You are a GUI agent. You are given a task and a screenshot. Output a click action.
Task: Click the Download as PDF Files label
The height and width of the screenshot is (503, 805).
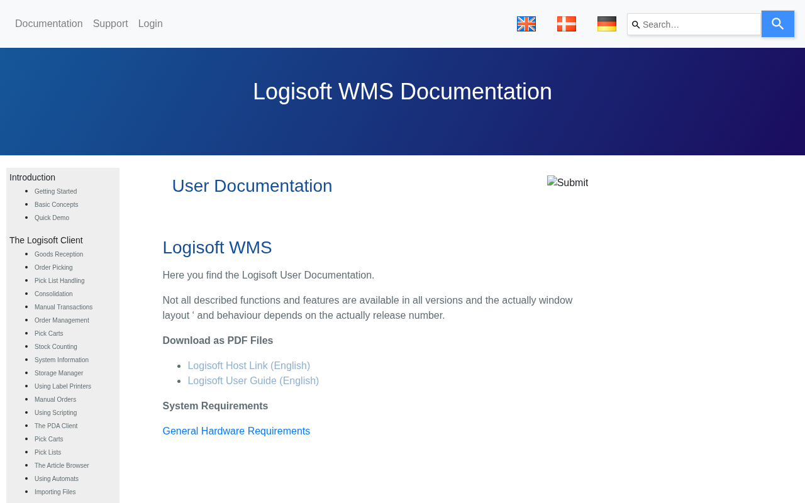(x=218, y=341)
